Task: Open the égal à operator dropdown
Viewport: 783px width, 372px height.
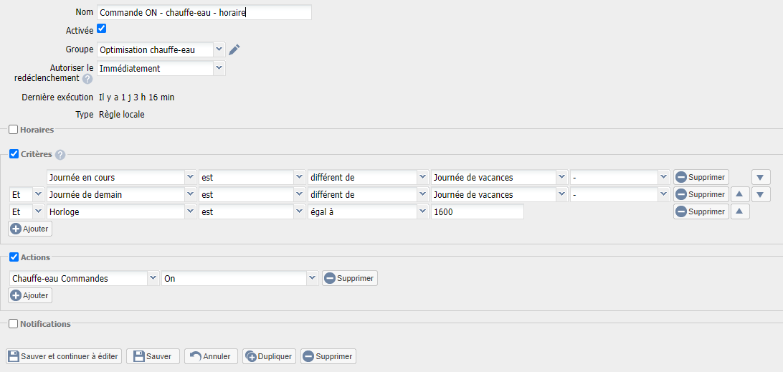Action: (362, 211)
